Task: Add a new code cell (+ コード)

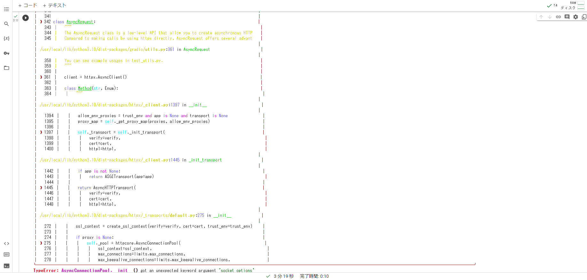Action: [27, 5]
